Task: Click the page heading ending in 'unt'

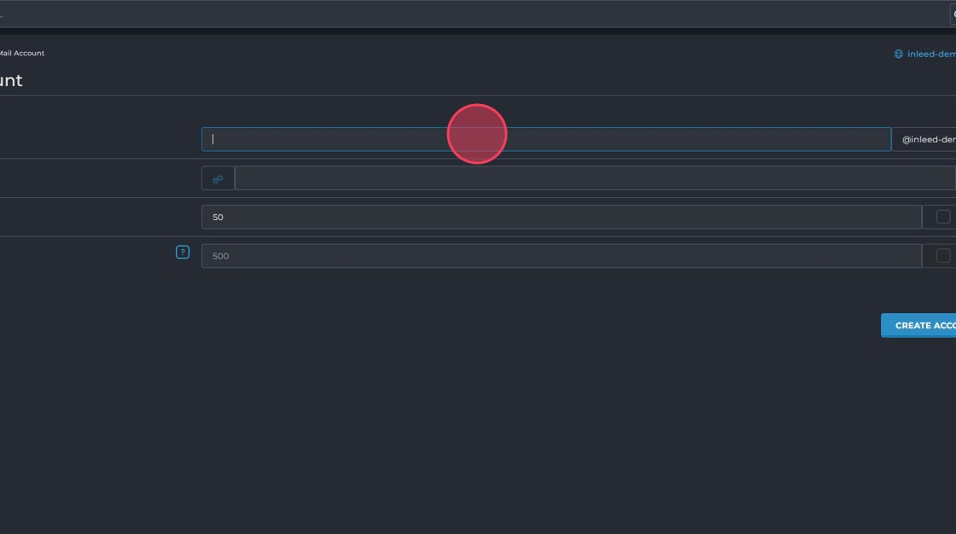Action: click(11, 81)
